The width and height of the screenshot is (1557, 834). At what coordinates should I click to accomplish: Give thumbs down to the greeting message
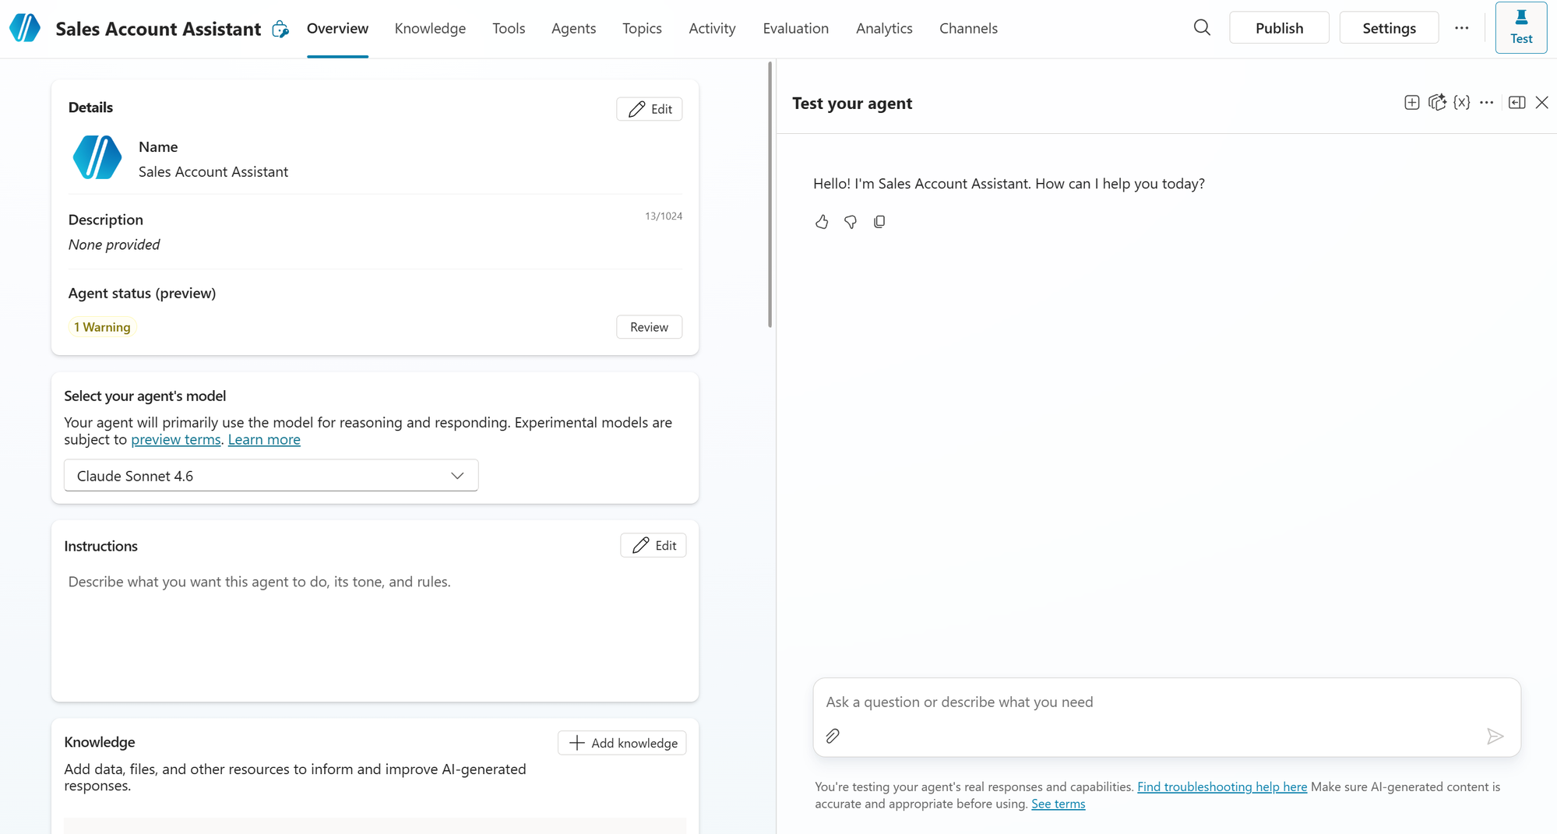coord(851,222)
